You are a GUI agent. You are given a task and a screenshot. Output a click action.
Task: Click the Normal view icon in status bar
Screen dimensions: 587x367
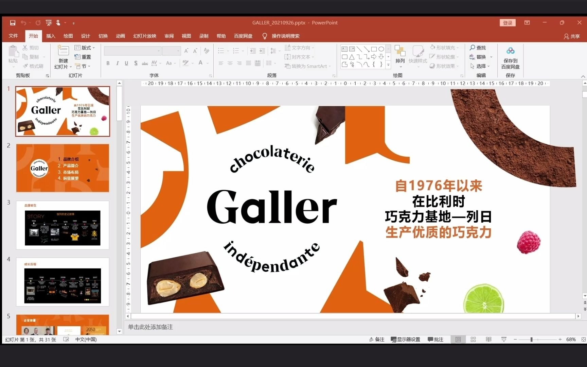pos(458,339)
